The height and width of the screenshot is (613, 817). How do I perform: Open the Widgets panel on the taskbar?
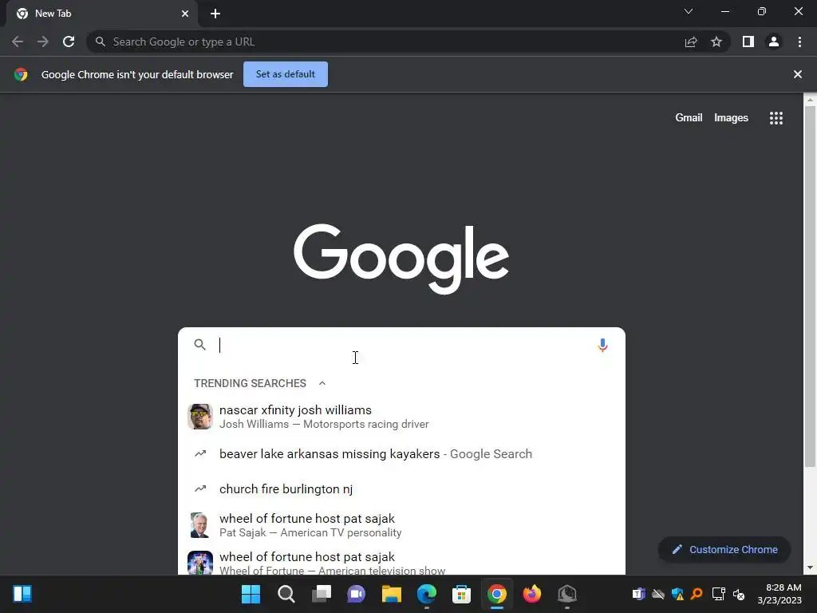click(x=22, y=594)
